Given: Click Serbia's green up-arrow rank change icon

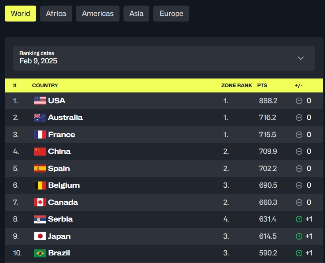Looking at the screenshot, I should (x=299, y=219).
